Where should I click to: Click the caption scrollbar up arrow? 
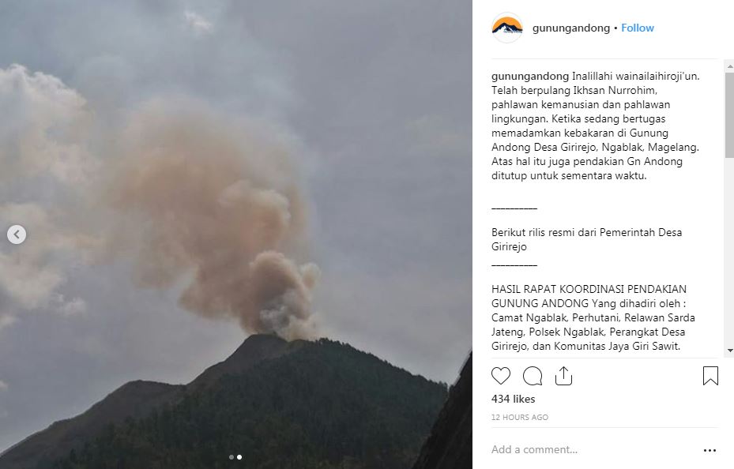tap(730, 67)
